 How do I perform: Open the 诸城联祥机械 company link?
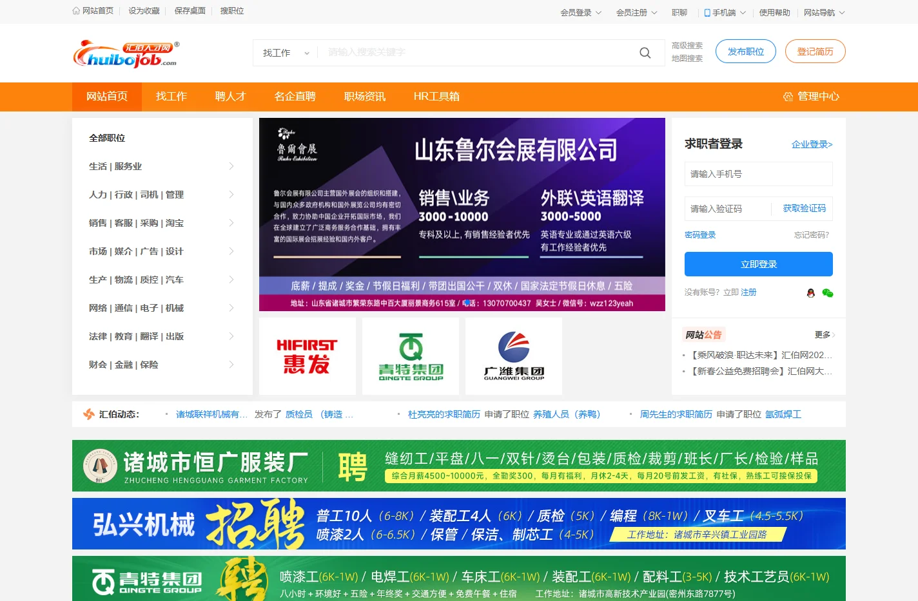click(x=211, y=414)
